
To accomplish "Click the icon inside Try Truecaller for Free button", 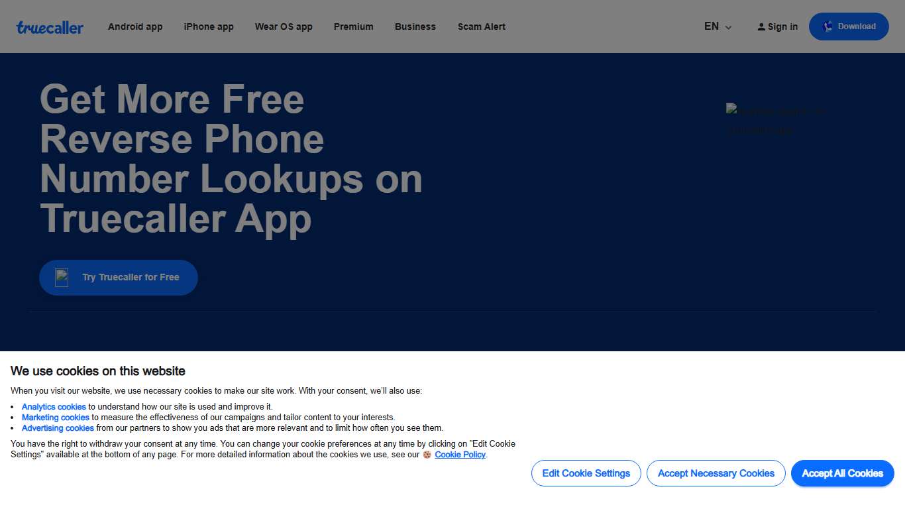I will click(x=62, y=277).
